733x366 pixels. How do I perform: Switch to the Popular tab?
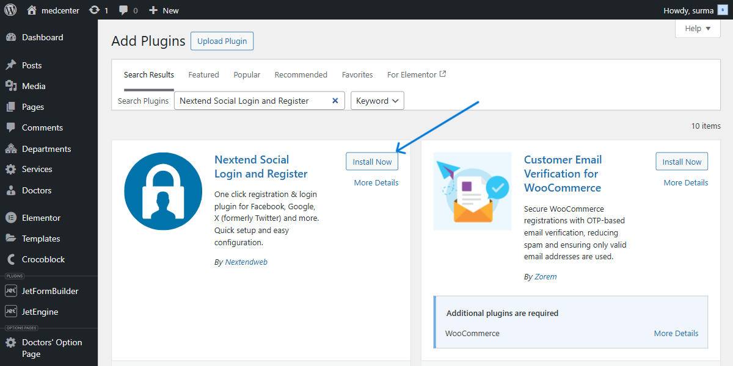coord(247,74)
